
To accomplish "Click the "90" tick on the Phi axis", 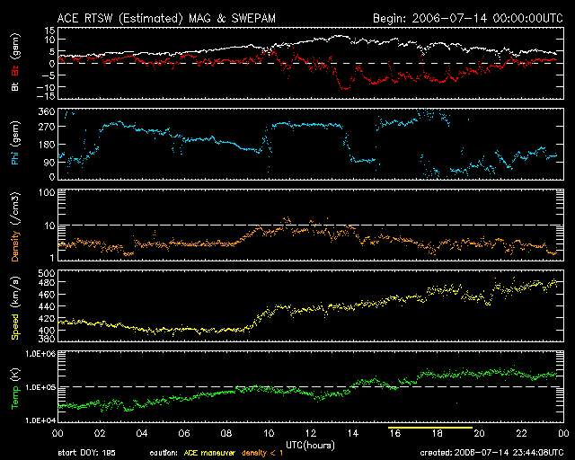I will (50, 162).
